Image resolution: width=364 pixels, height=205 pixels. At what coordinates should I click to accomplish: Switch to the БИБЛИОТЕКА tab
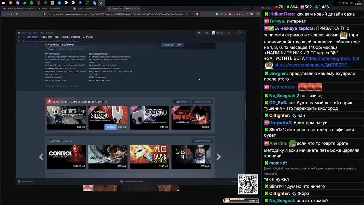pyautogui.click(x=50, y=37)
